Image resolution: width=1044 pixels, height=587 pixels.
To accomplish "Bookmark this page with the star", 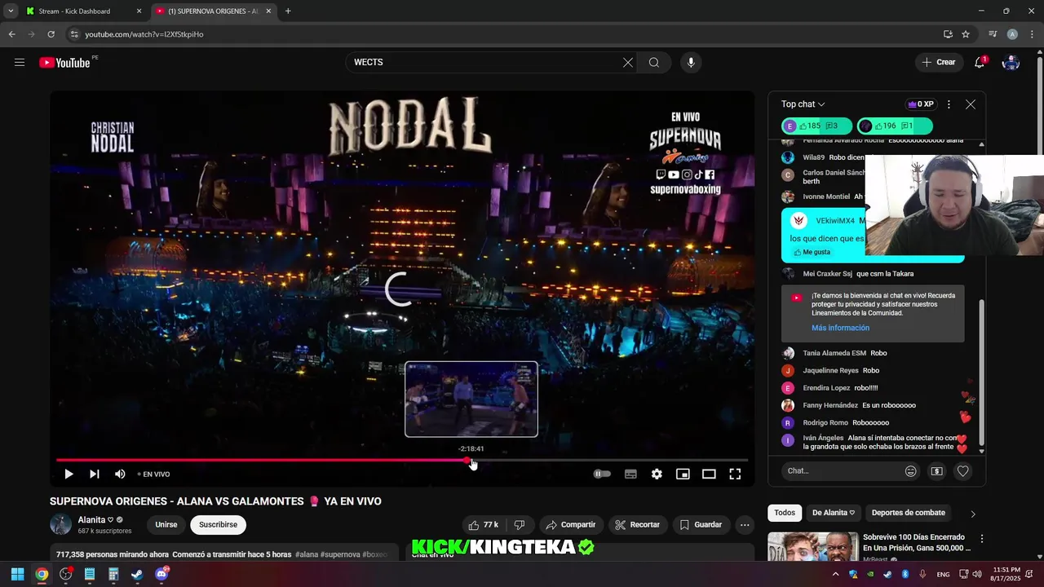I will (x=966, y=34).
